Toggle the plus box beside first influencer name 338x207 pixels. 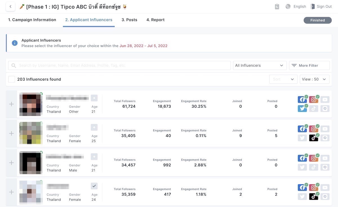(x=94, y=98)
